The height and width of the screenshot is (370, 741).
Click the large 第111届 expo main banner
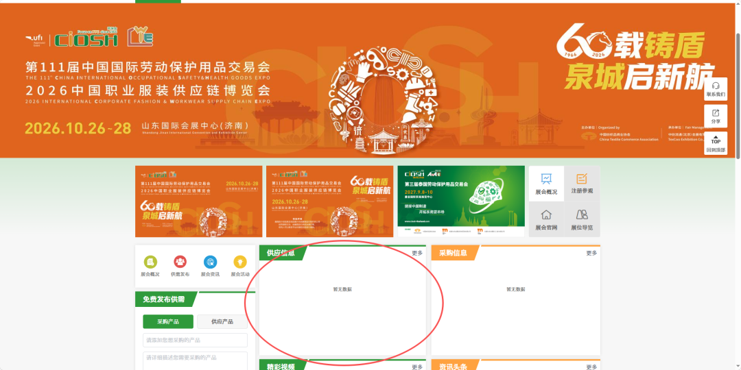click(x=368, y=81)
